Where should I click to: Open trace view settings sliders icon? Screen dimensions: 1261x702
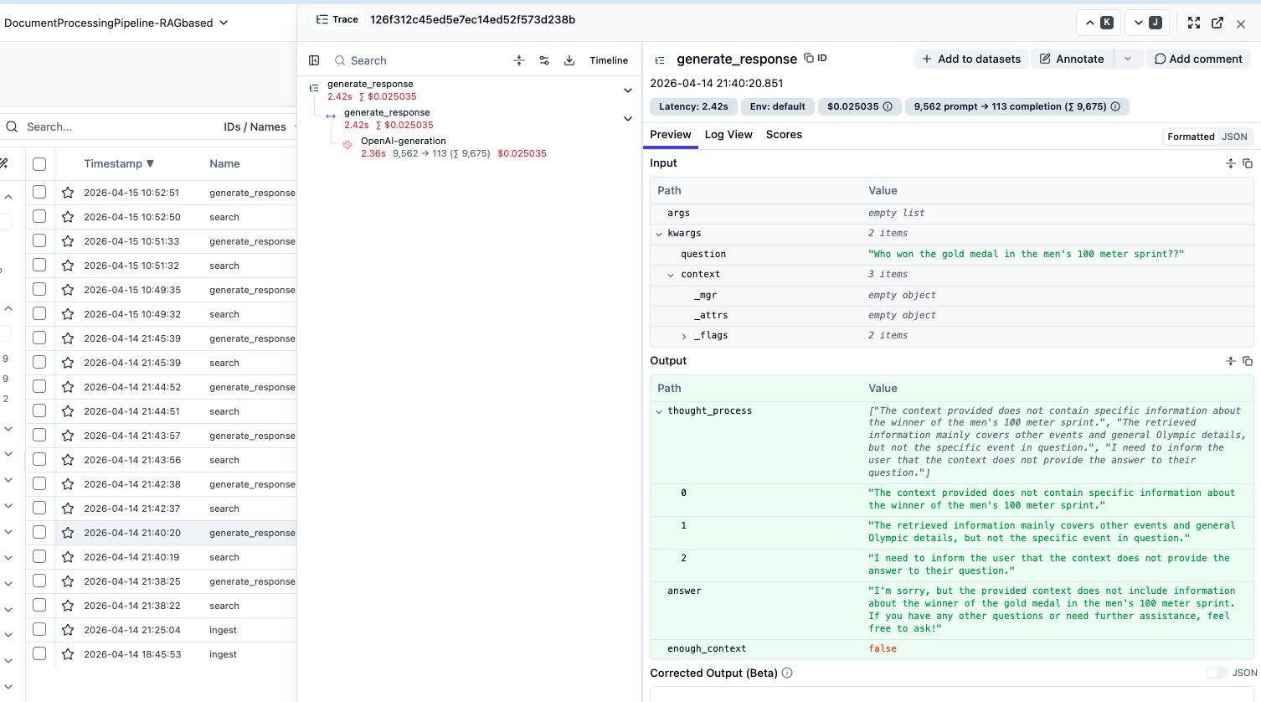544,60
